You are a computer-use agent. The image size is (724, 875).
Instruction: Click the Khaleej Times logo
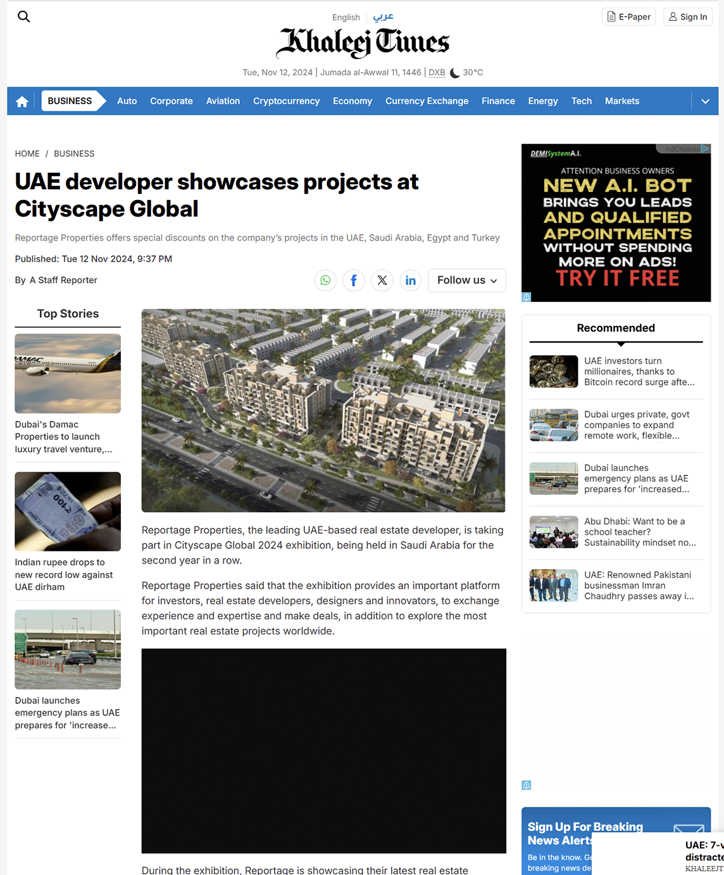click(363, 42)
